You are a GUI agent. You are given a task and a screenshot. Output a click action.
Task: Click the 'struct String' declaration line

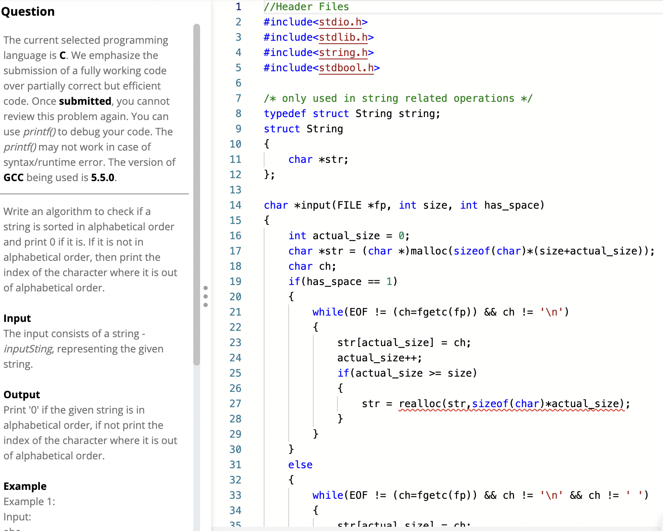pos(304,129)
